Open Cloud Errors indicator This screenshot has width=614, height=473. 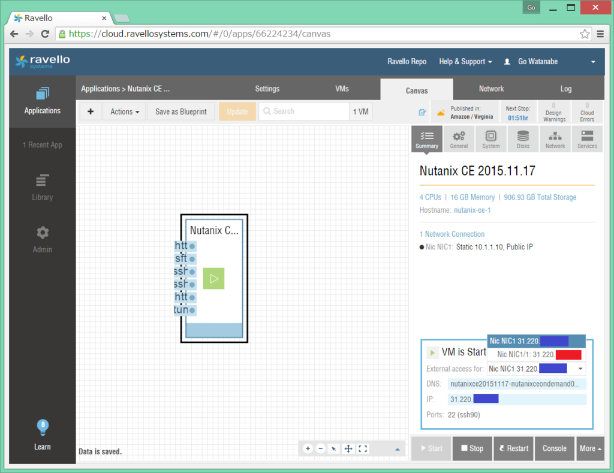[x=587, y=112]
